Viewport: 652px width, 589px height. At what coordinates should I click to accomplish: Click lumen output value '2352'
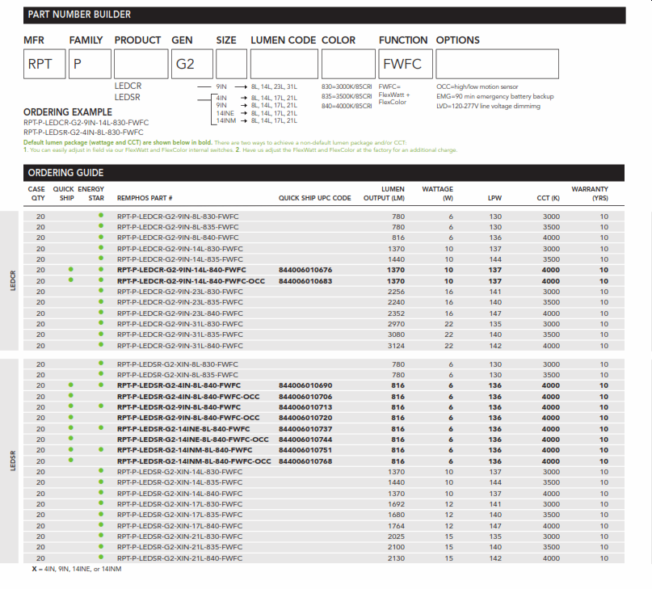pos(396,313)
